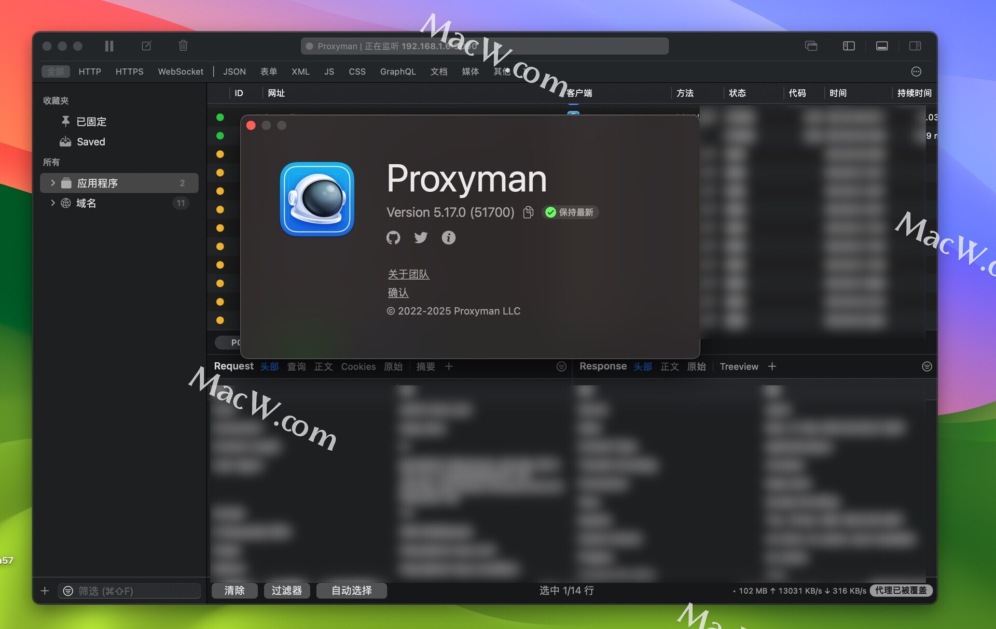996x629 pixels.
Task: Sort by the 网址 URL column header
Action: coord(276,93)
